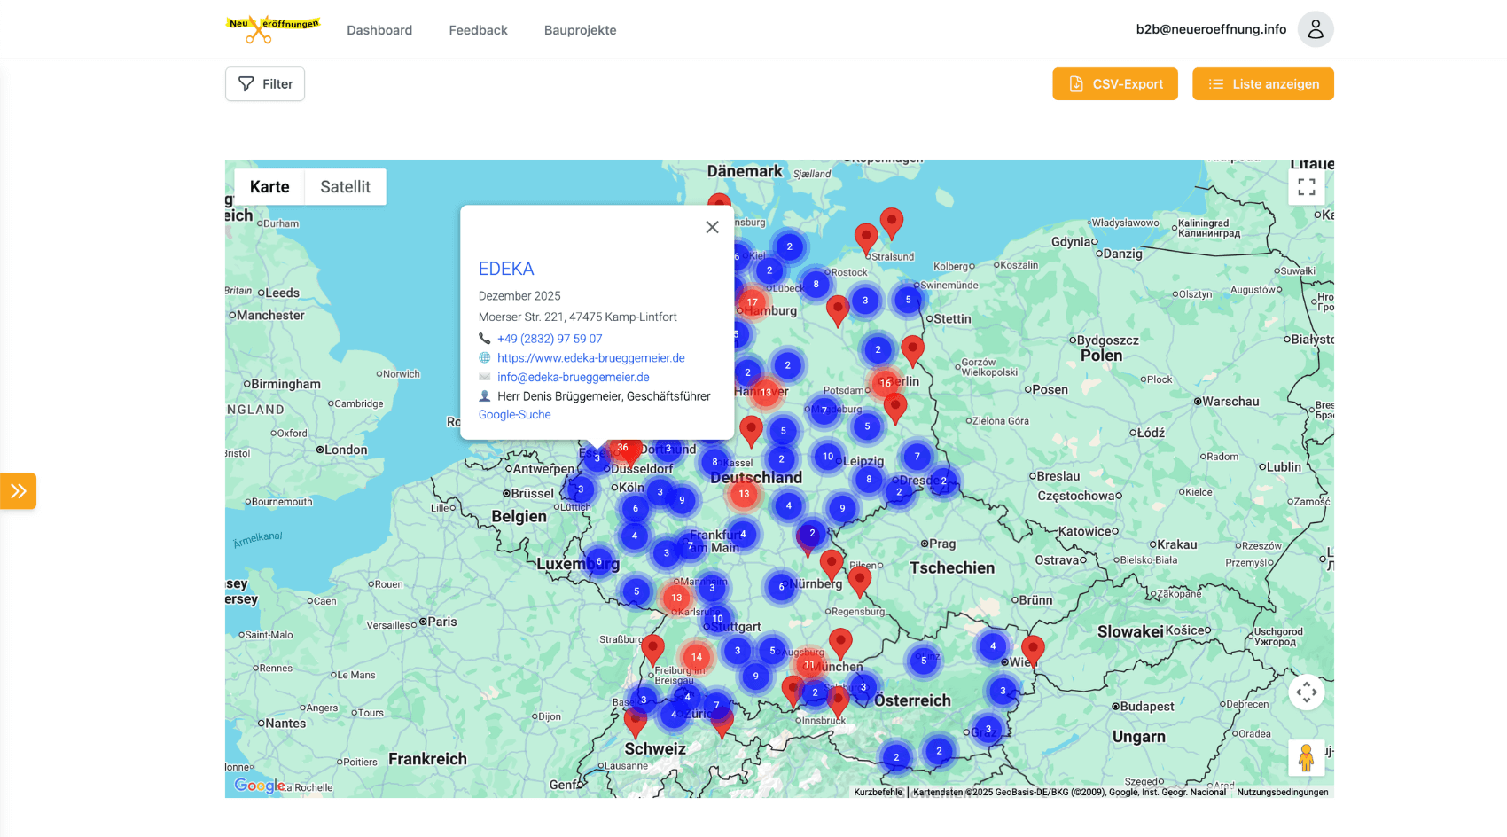The image size is (1507, 837).
Task: Open the Filter options
Action: (265, 84)
